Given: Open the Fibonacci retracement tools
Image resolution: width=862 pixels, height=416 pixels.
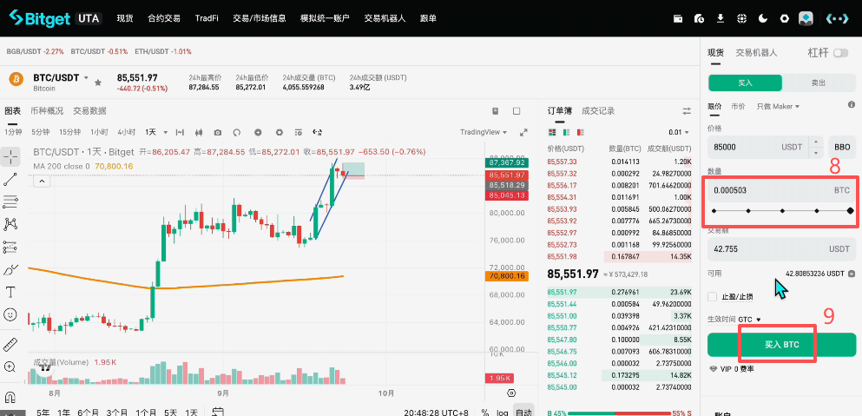Looking at the screenshot, I should tap(10, 202).
